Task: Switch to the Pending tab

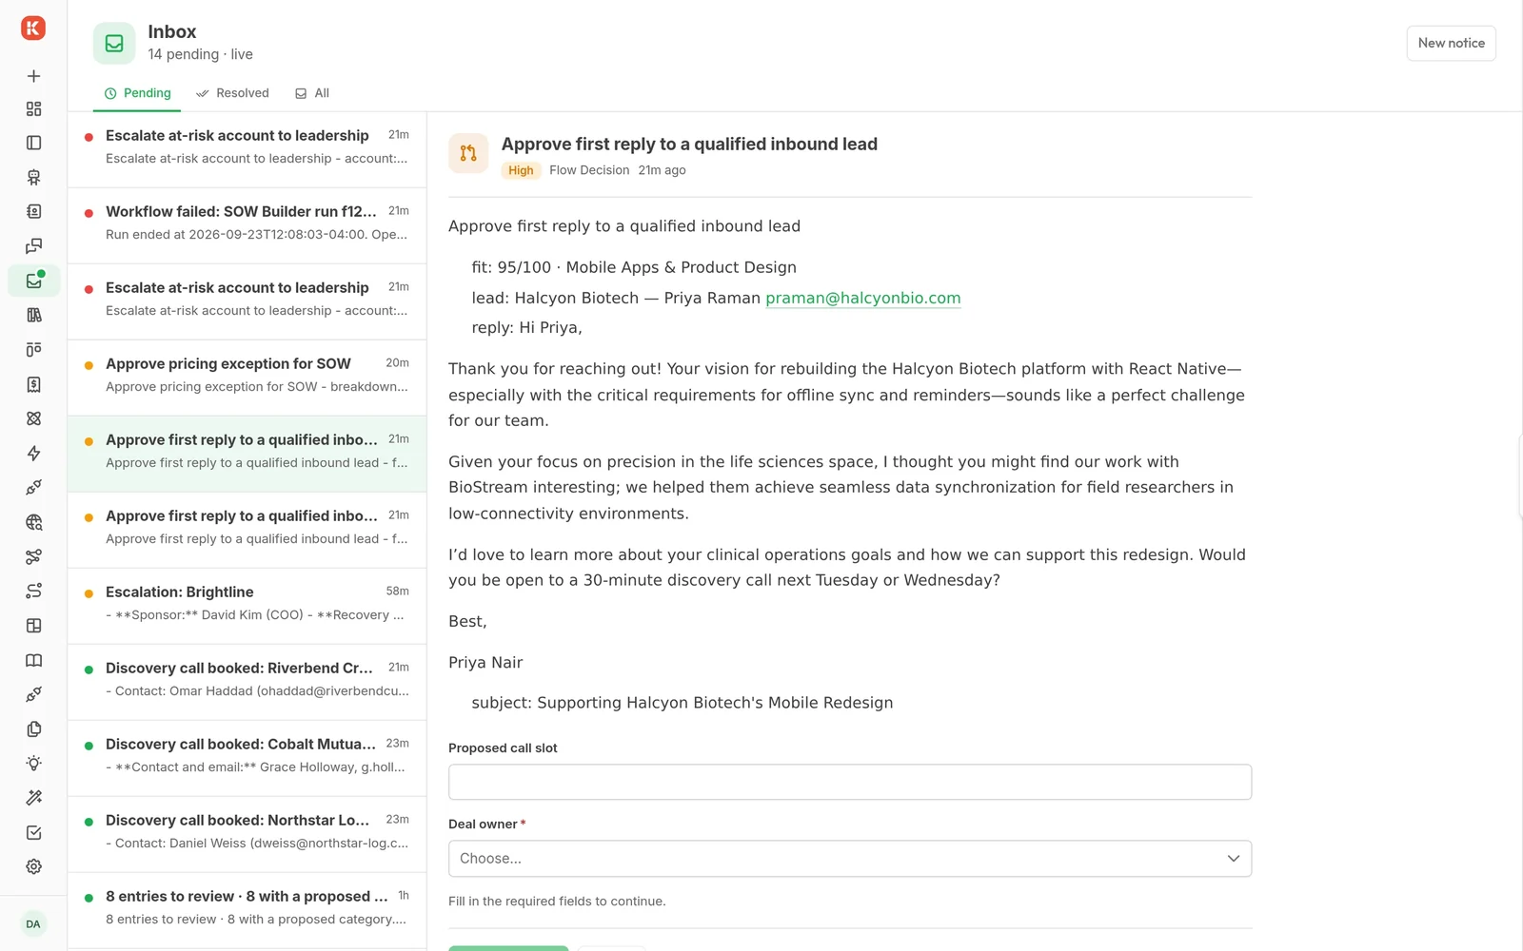Action: coord(137,93)
